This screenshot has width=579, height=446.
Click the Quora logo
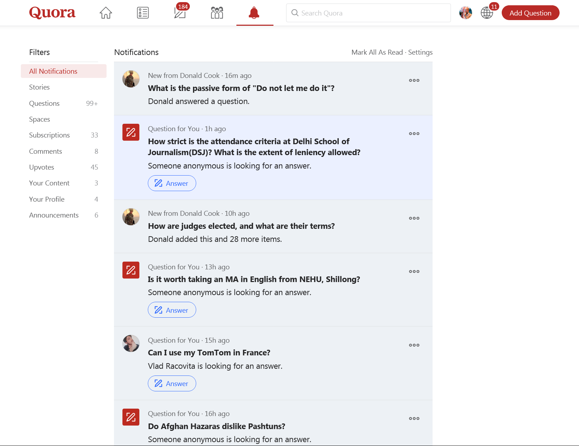pyautogui.click(x=52, y=13)
